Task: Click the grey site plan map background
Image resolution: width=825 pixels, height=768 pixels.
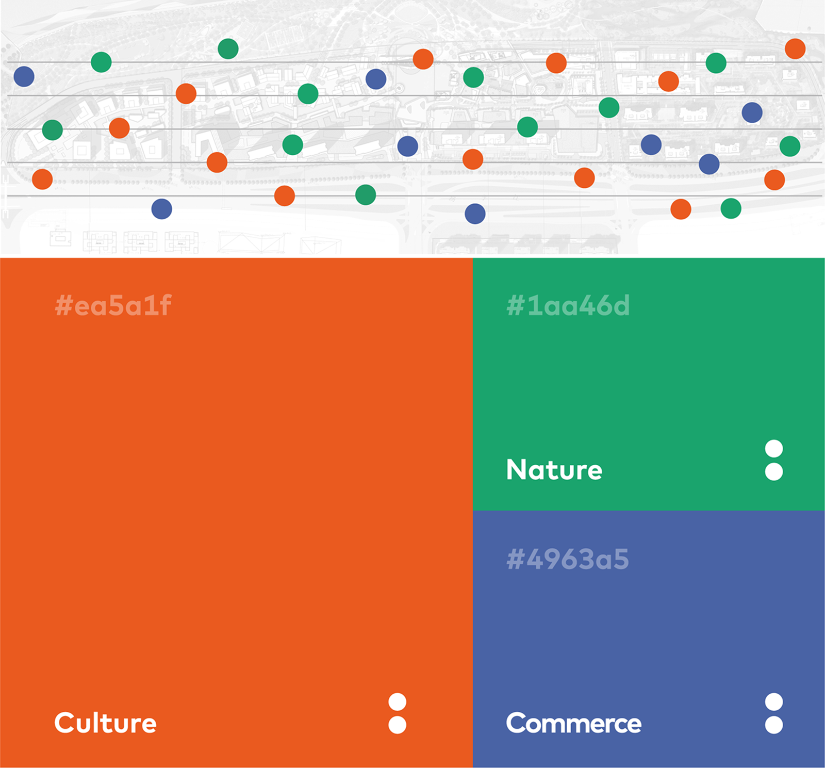Action: [412, 127]
